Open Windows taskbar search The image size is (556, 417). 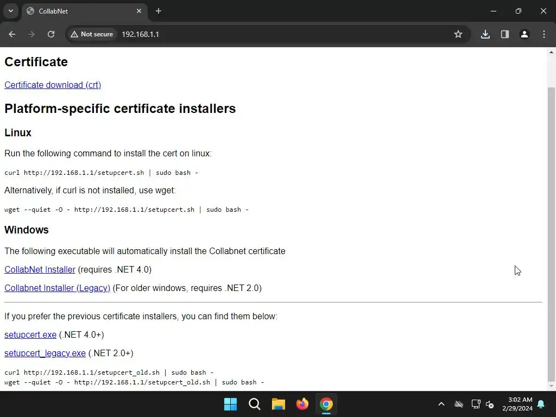[255, 404]
